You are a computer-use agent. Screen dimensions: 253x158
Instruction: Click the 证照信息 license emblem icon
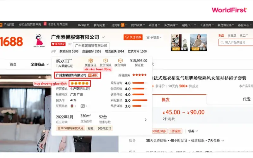coord(72,106)
